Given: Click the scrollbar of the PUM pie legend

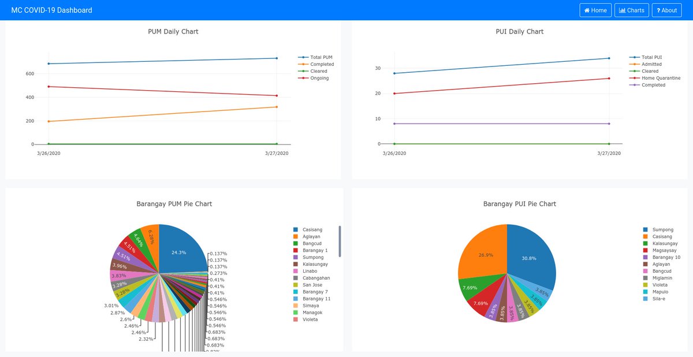Looking at the screenshot, I should click(340, 241).
